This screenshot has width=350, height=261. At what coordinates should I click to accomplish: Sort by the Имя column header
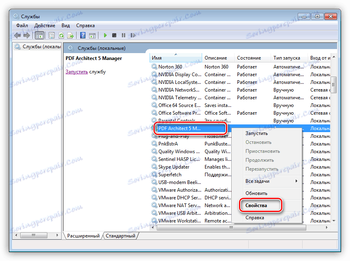coord(176,58)
